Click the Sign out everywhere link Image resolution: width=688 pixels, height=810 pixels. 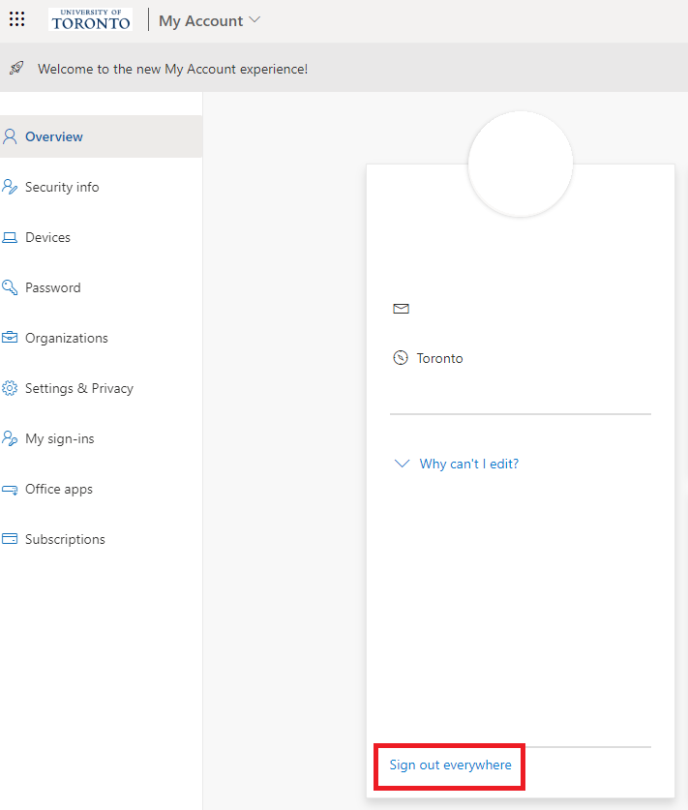coord(450,765)
